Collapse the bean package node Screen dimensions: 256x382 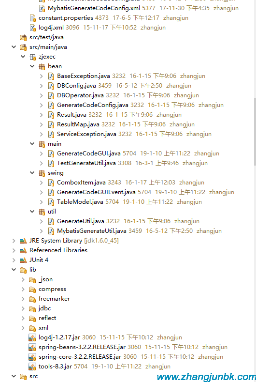32,66
